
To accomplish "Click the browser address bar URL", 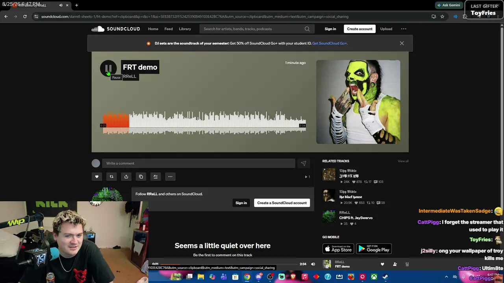I will click(x=195, y=17).
